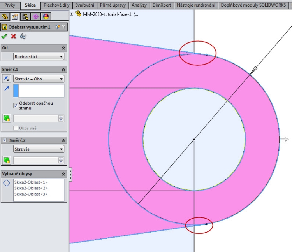The height and width of the screenshot is (252, 292).
Task: Click the help question mark icon
Action: pos(63,27)
